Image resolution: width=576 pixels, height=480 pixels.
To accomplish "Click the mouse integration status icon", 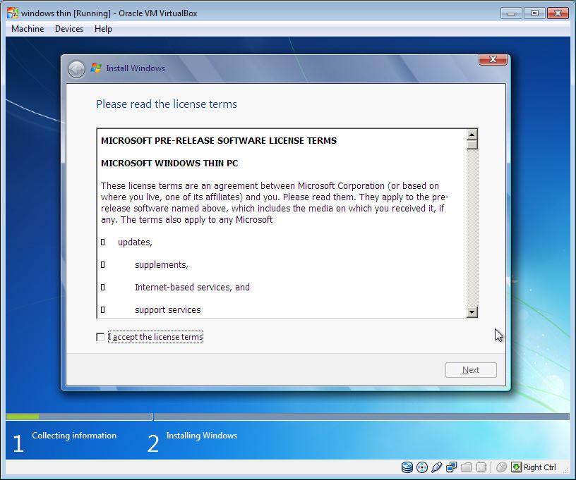I will click(x=501, y=467).
